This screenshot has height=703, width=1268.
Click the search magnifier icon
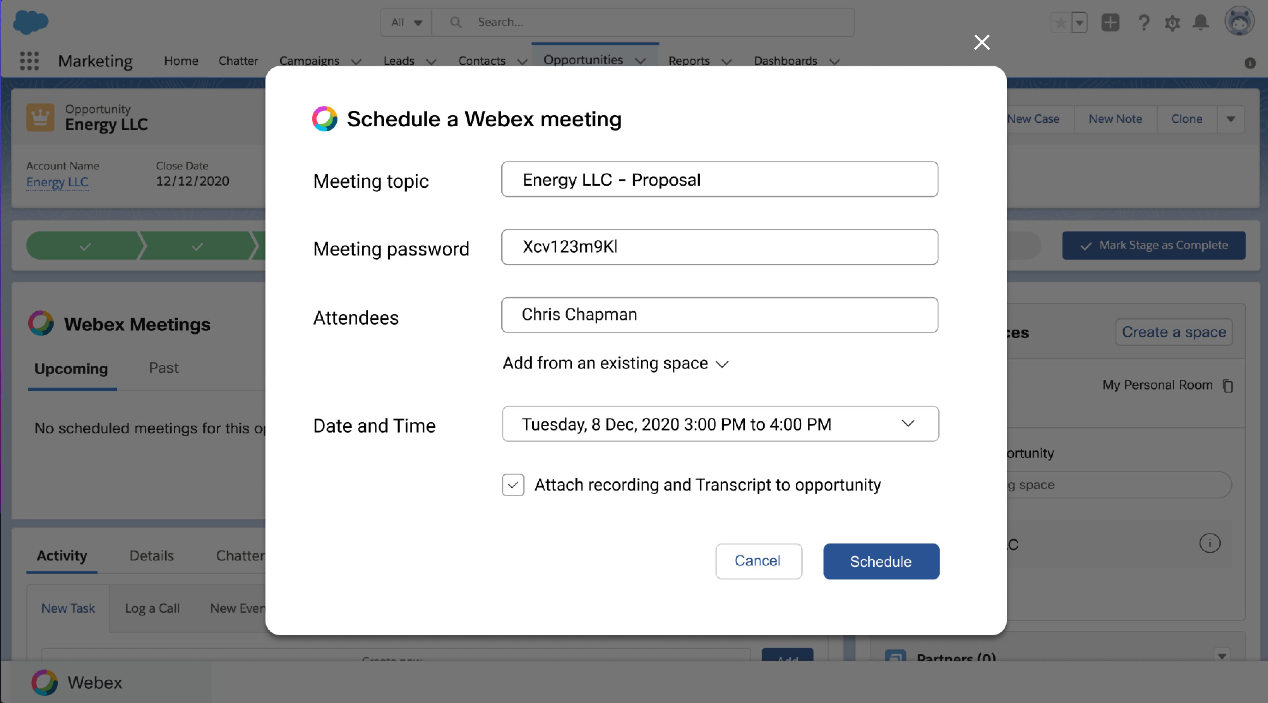pyautogui.click(x=456, y=23)
